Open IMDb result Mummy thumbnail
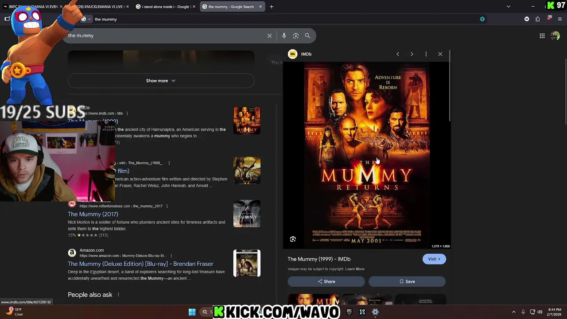Viewport: 567px width, 319px height. point(247,121)
